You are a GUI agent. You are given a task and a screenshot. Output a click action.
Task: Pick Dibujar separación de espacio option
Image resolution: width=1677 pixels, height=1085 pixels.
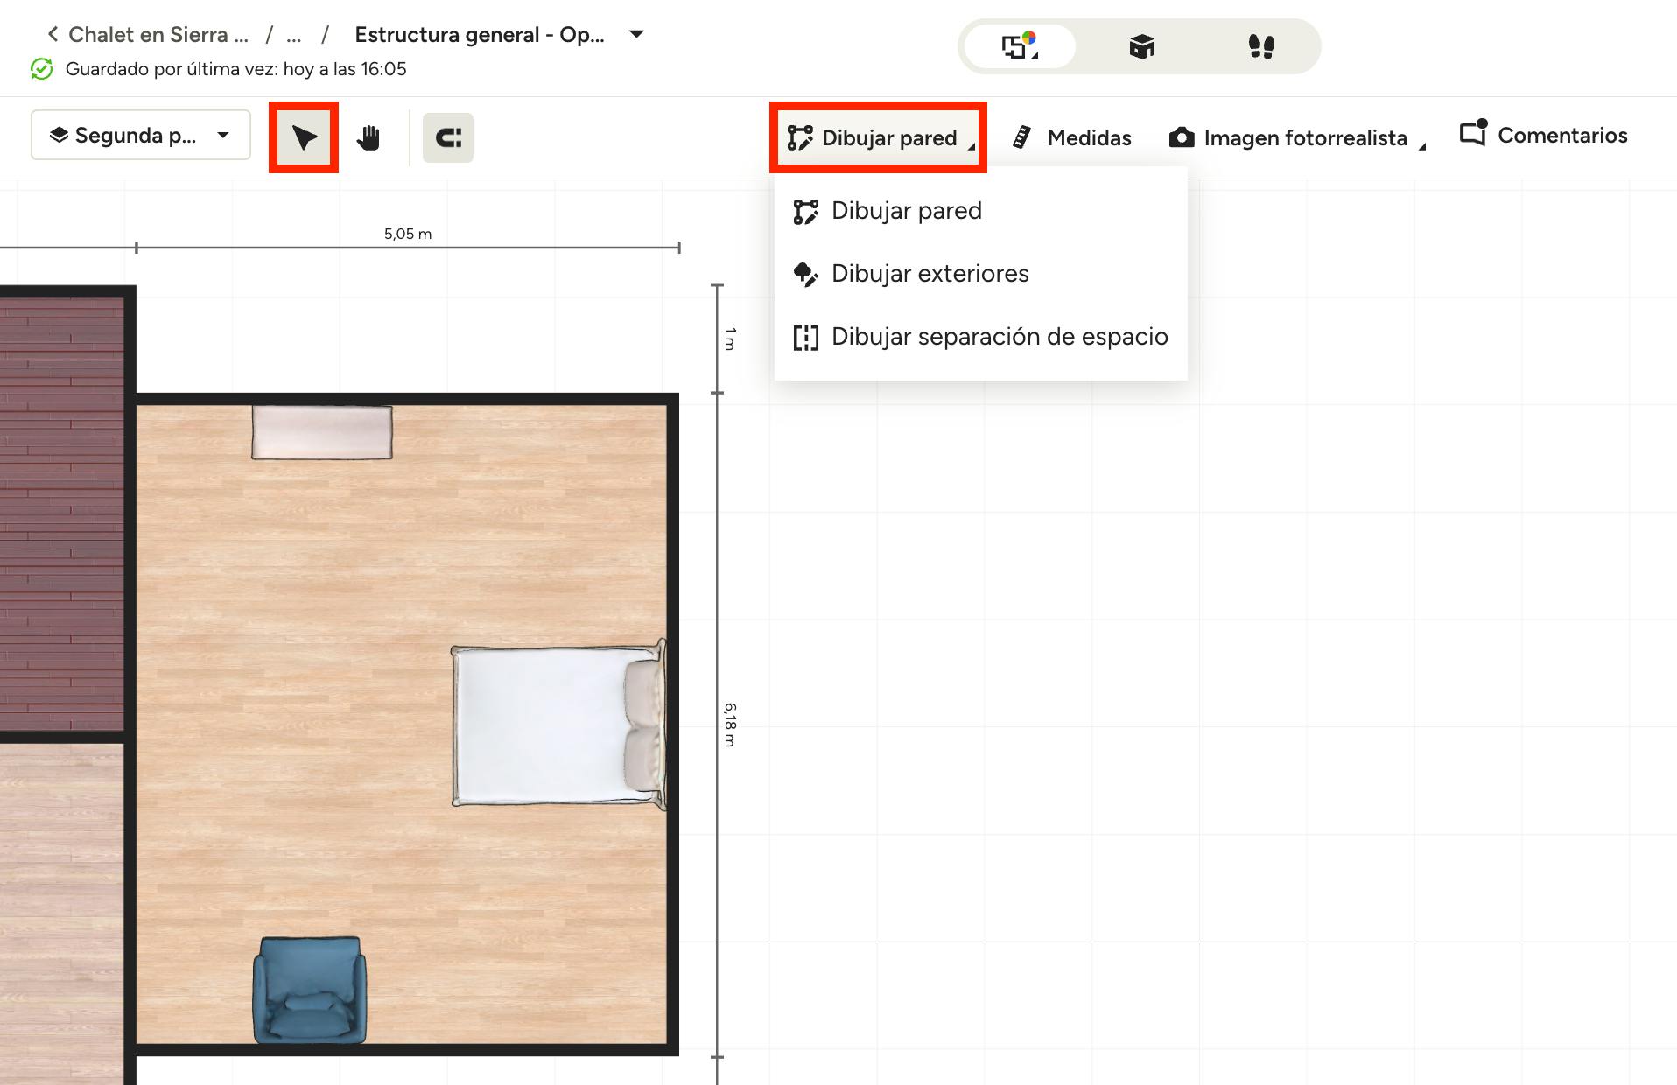click(999, 337)
